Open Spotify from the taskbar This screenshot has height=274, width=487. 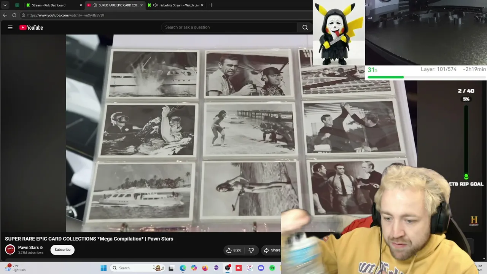click(272, 268)
